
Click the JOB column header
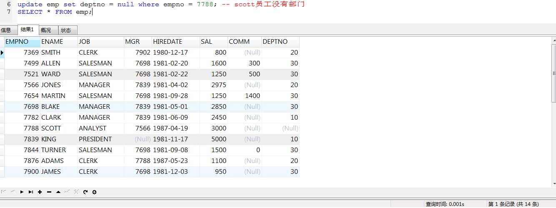pyautogui.click(x=101, y=42)
